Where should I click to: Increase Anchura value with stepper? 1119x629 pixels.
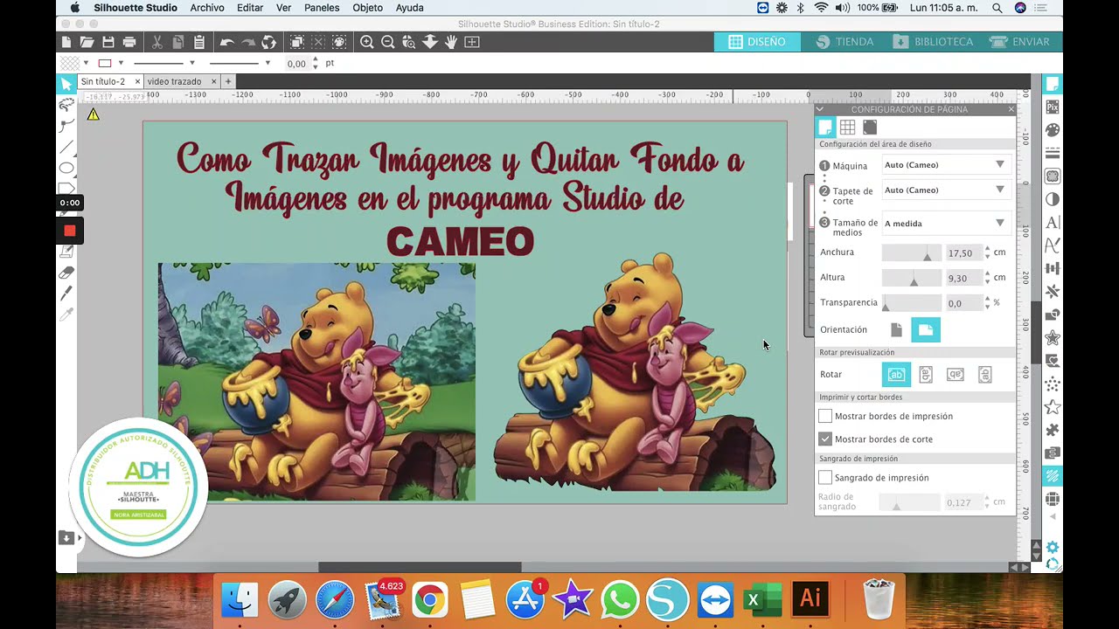(987, 249)
